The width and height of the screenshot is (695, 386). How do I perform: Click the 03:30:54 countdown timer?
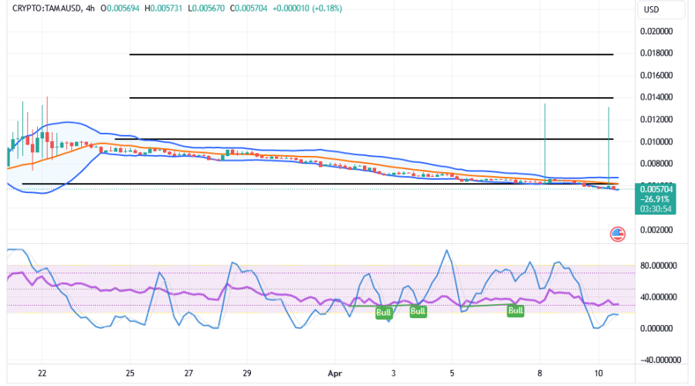tap(656, 208)
